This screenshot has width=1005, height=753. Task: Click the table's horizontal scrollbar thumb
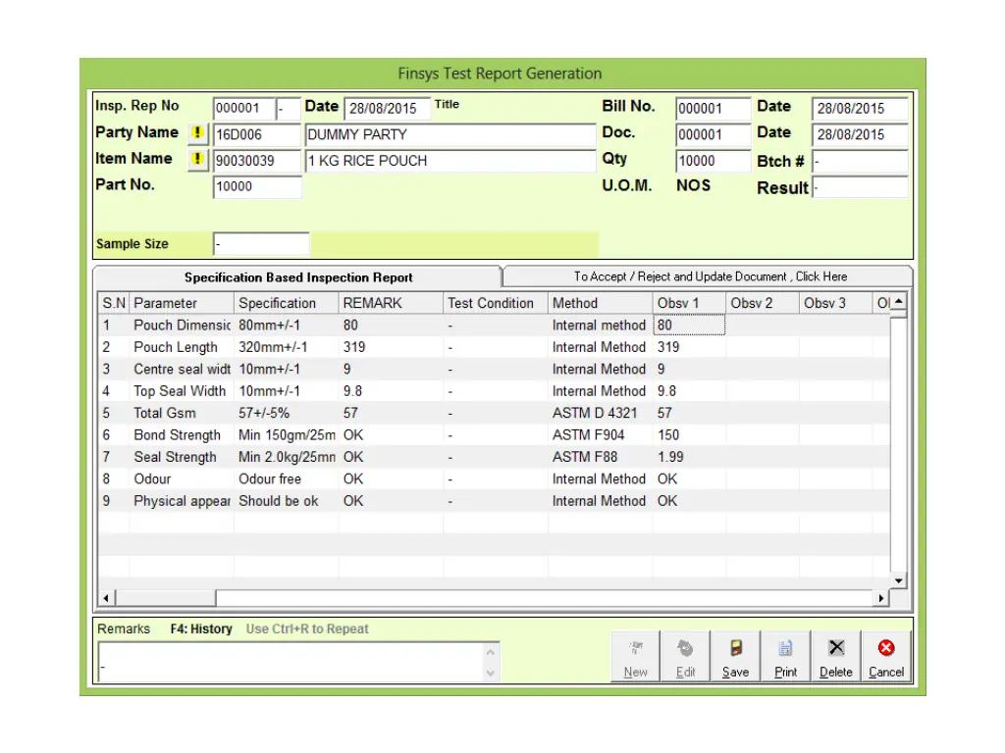pyautogui.click(x=165, y=598)
